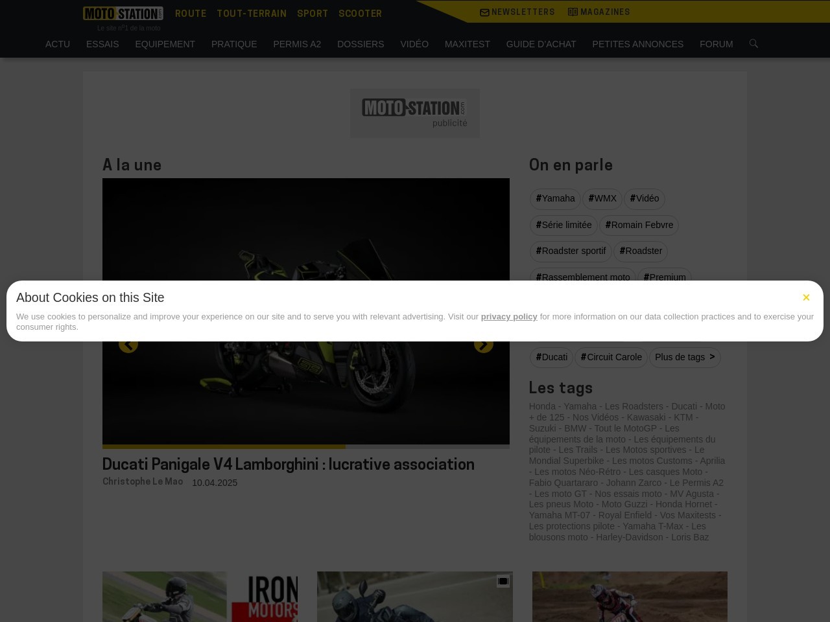Screen dimensions: 830x622
Task: Click the featured Ducati motorcycle slide image
Action: (x=306, y=311)
